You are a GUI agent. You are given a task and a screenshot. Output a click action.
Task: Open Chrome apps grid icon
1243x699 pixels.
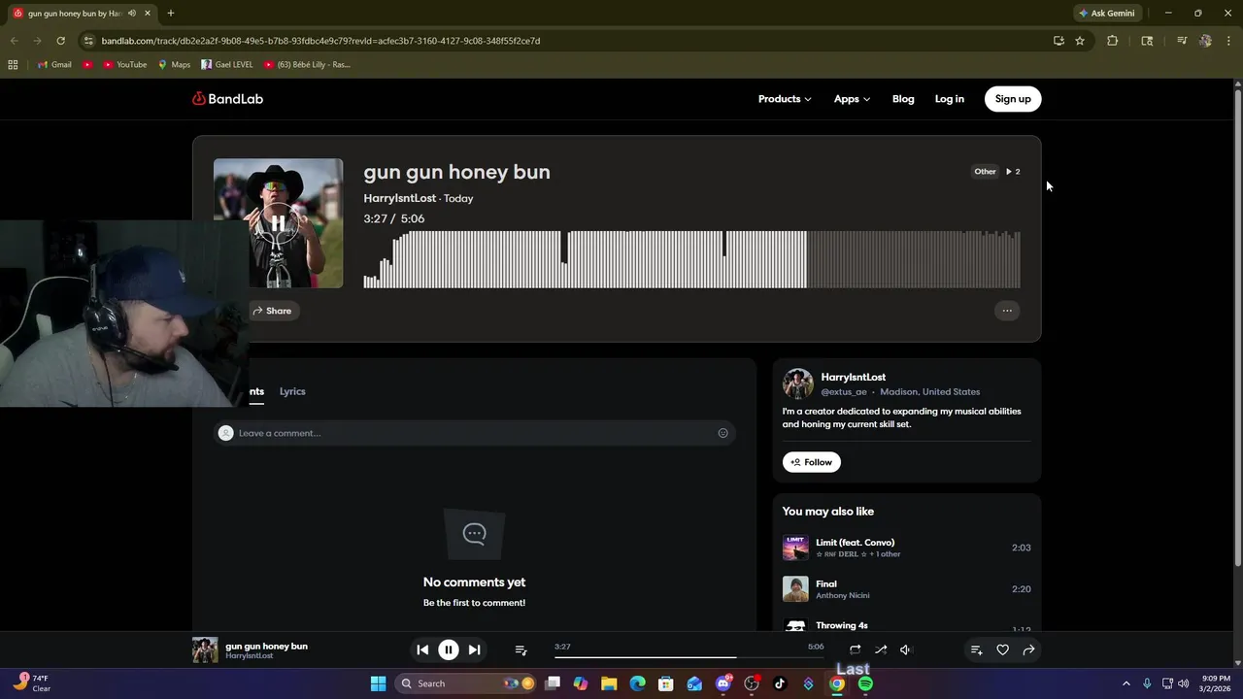pyautogui.click(x=13, y=65)
